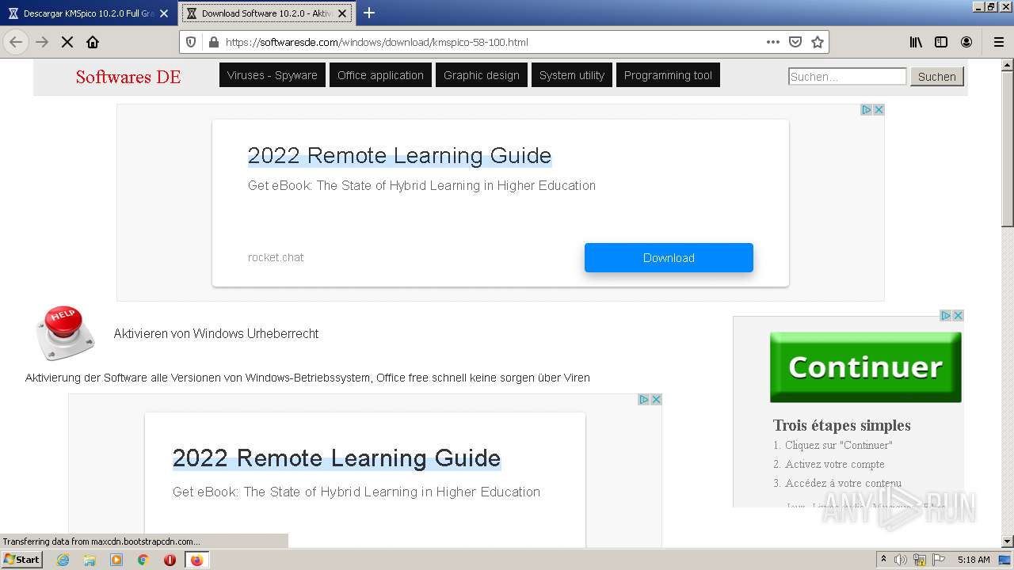The width and height of the screenshot is (1014, 570).
Task: Click the green Continuer button
Action: (x=866, y=367)
